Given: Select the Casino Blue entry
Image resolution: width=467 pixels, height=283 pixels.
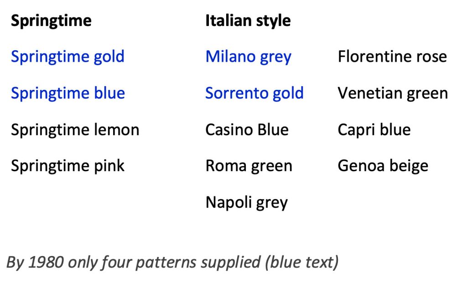Looking at the screenshot, I should pos(247,130).
